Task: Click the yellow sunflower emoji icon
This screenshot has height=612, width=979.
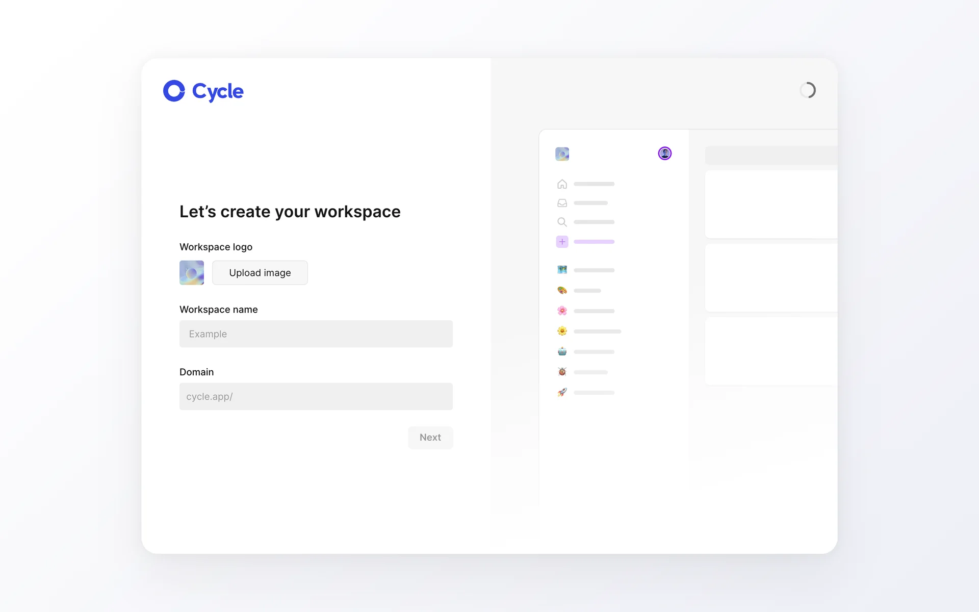Action: pyautogui.click(x=562, y=331)
